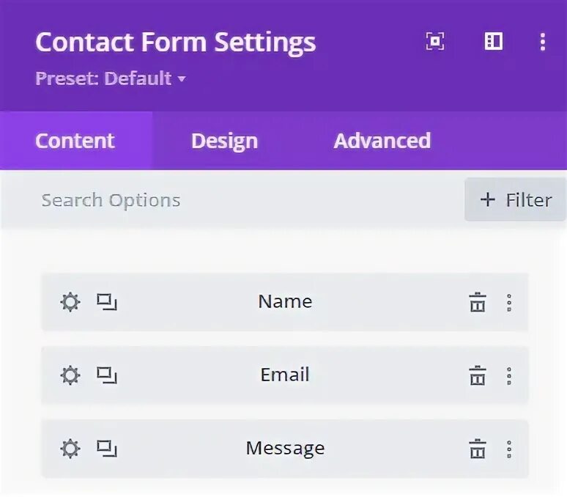Open more options for Message field
Image resolution: width=567 pixels, height=497 pixels.
(x=509, y=449)
